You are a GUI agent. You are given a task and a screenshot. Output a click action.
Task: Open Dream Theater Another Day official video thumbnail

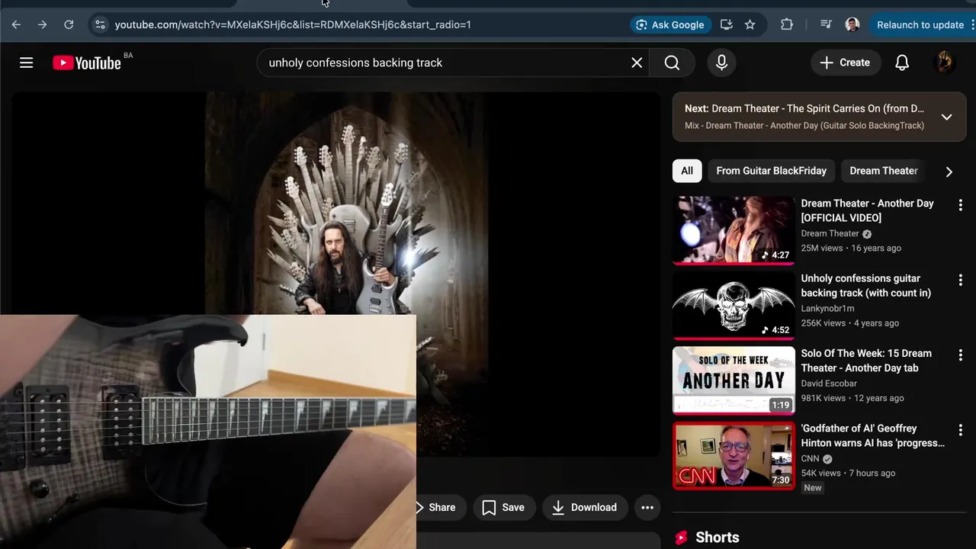(x=734, y=230)
